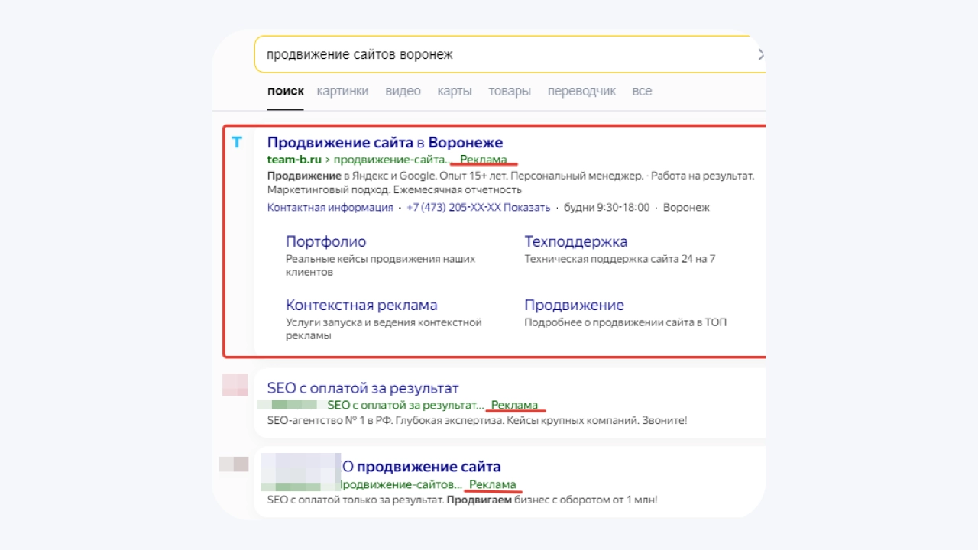
Task: Clear the search query with the X icon
Action: tap(760, 54)
